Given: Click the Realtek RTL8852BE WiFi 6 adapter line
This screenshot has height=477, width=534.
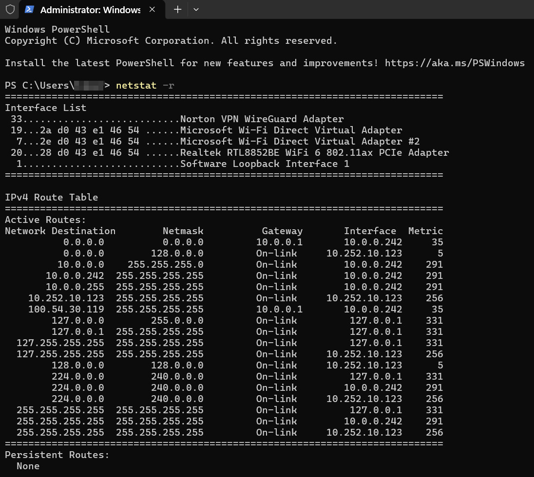Looking at the screenshot, I should (x=229, y=152).
